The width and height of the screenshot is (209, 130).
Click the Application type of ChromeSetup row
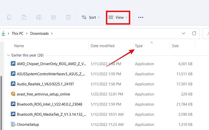145,125
